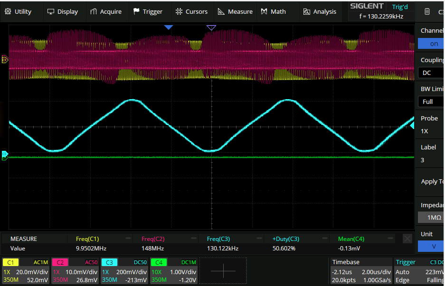Open the Acquire menu
The width and height of the screenshot is (445, 286).
click(106, 11)
